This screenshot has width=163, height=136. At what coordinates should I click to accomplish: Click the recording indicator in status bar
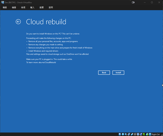tap(141, 134)
